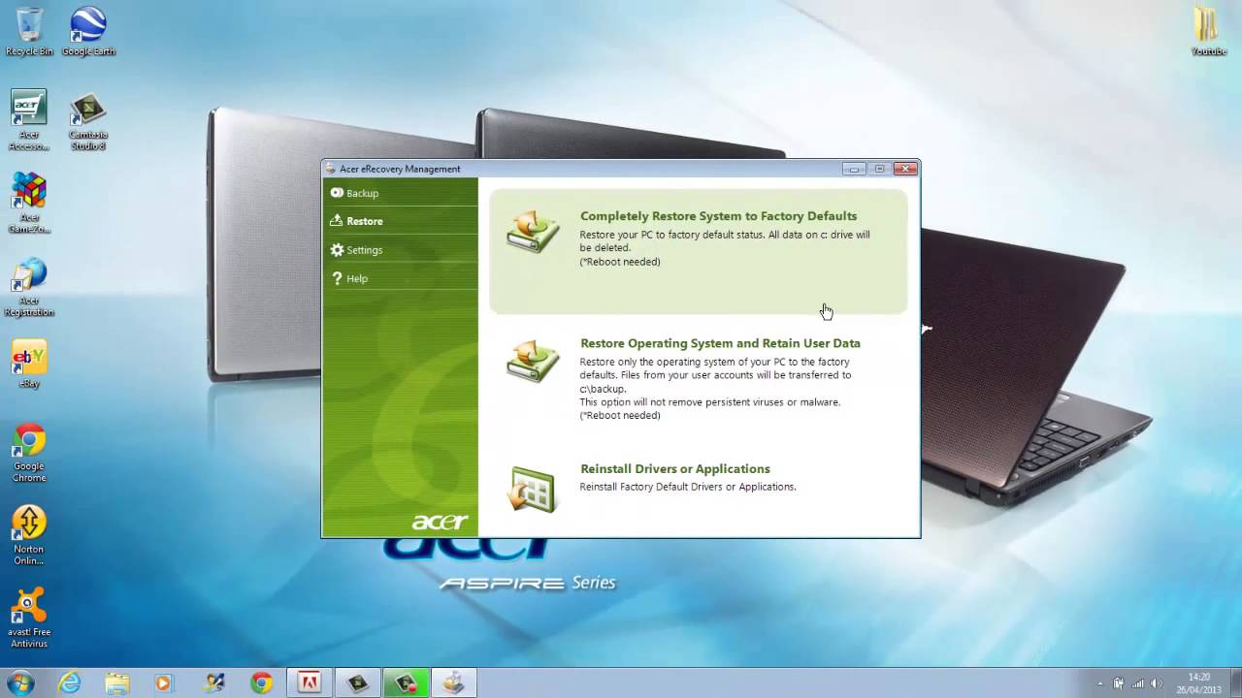Open Windows Explorer from taskbar
Screen dimensions: 1242x698
click(x=116, y=683)
